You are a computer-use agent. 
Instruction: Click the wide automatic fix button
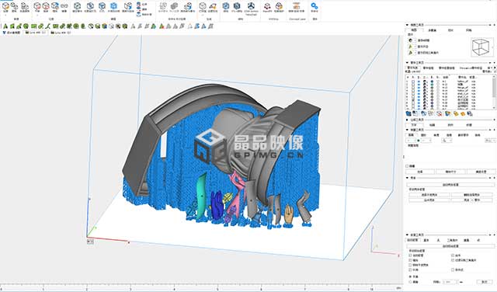point(450,246)
